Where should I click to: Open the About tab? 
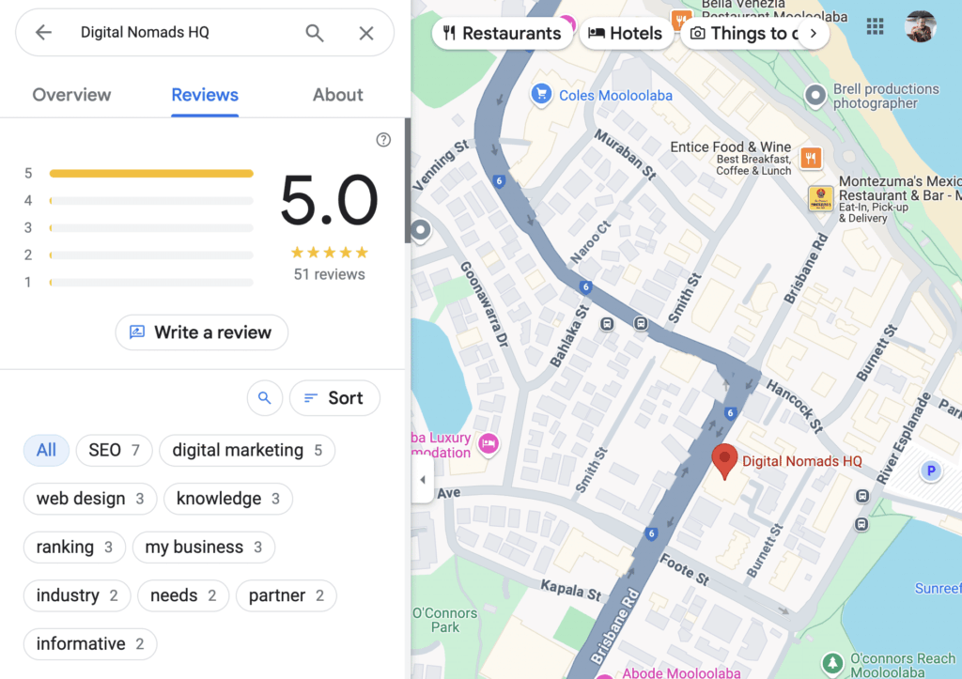337,95
